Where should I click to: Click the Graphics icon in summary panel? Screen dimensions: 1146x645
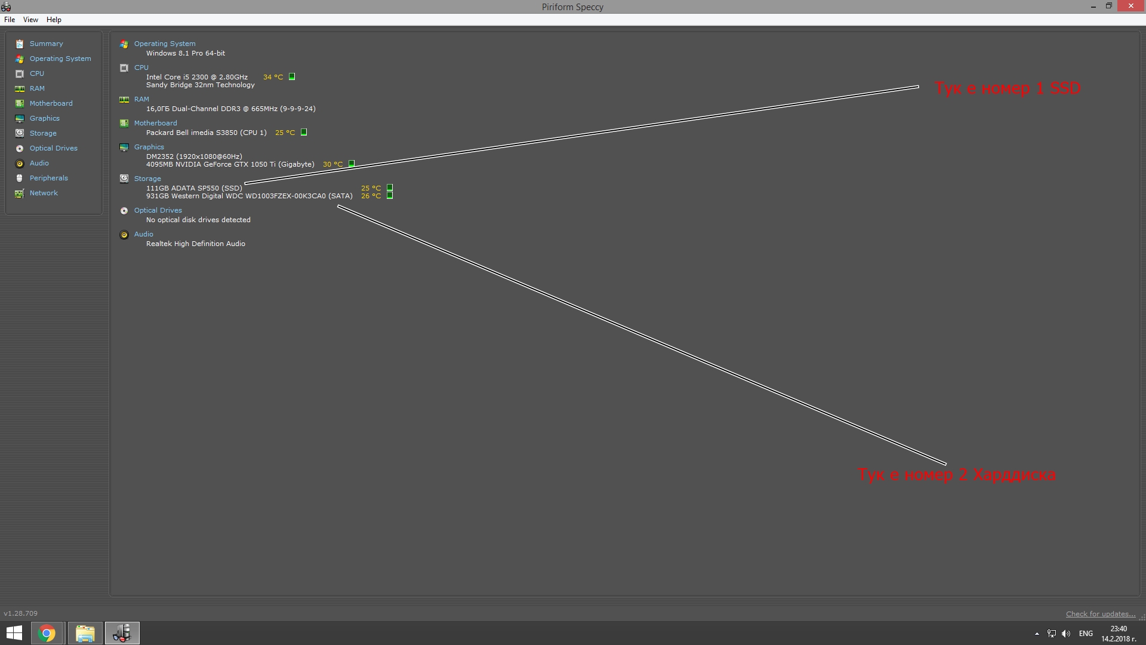[124, 147]
